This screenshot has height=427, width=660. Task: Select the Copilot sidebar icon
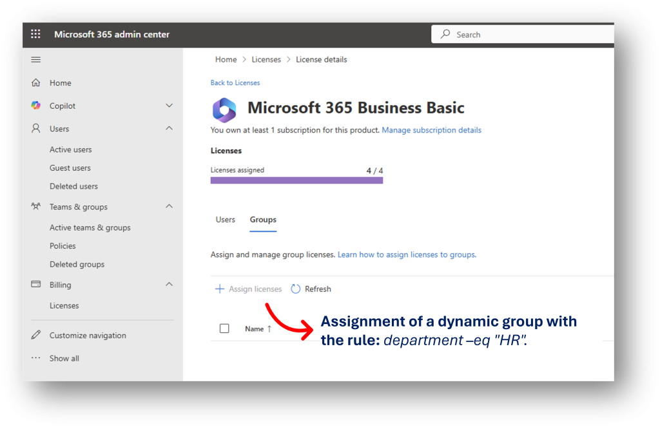coord(35,105)
